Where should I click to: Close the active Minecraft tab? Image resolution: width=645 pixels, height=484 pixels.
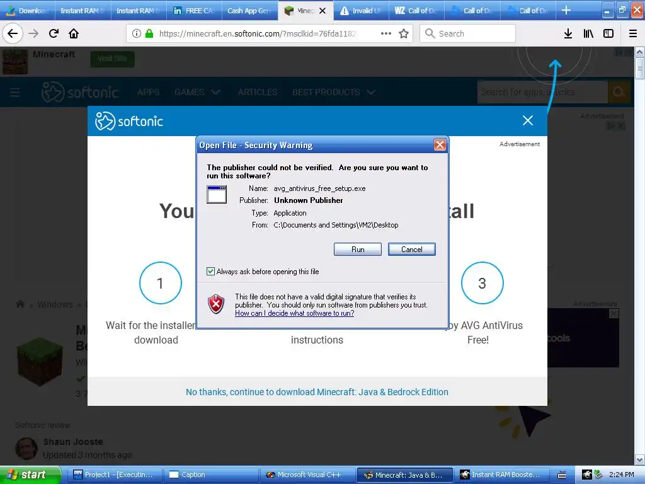[x=322, y=11]
